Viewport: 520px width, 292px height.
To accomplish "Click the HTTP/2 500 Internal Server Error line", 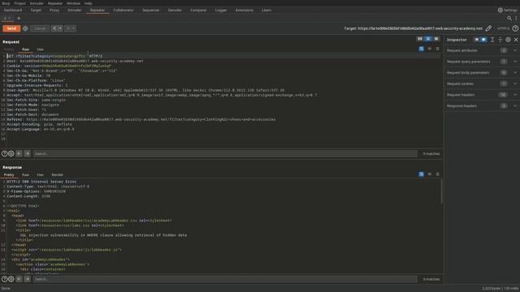I will [x=41, y=182].
